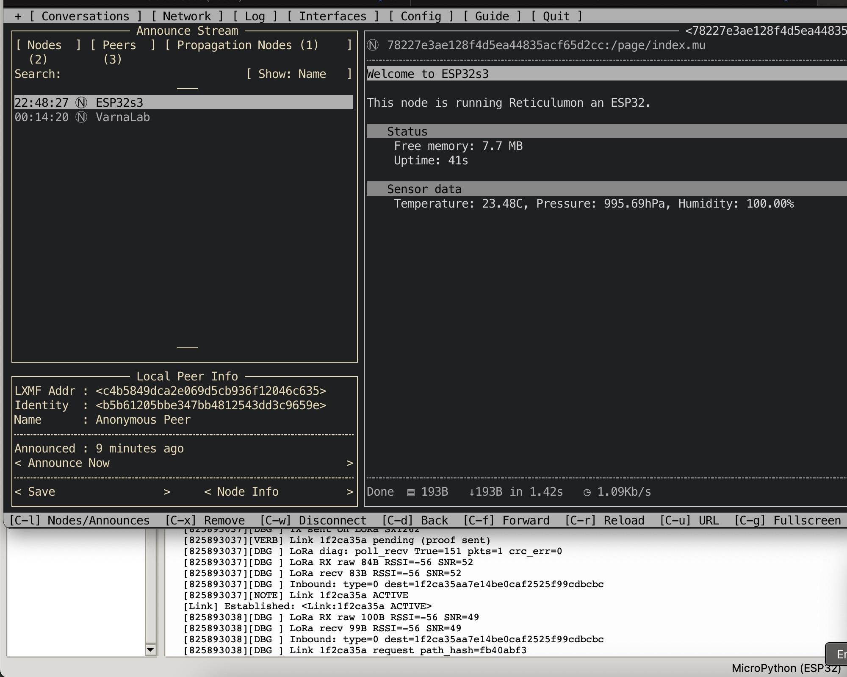Select VarnaLab entry in announce stream

pyautogui.click(x=123, y=117)
